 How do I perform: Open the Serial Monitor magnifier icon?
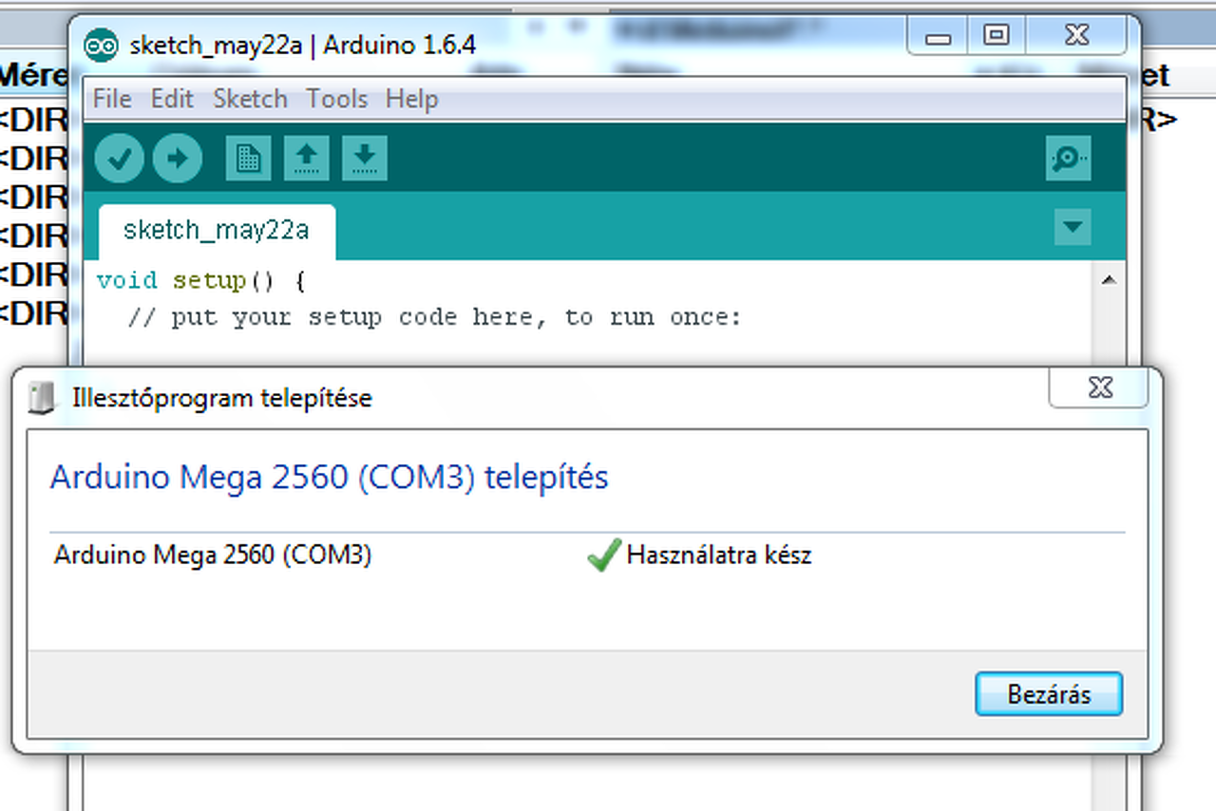point(1068,159)
